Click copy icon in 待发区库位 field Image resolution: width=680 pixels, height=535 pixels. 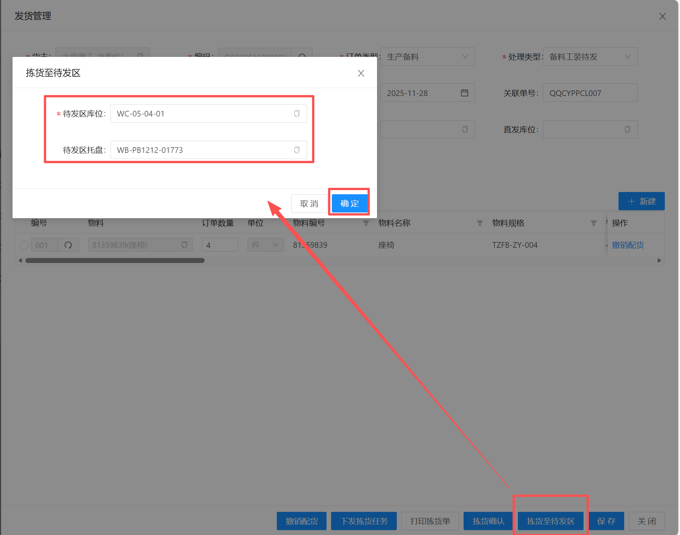[x=297, y=113]
